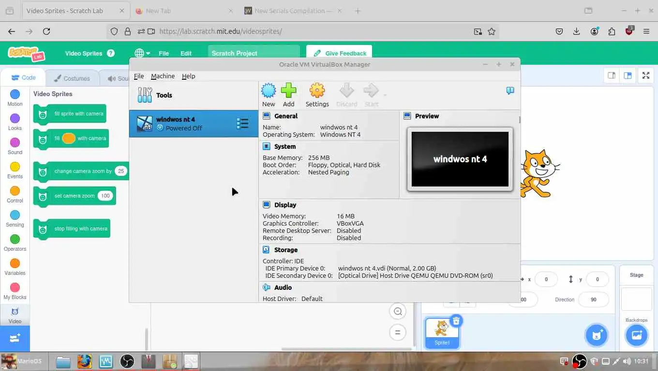The image size is (658, 371).
Task: Click the Scratch Lab logo
Action: (x=27, y=53)
